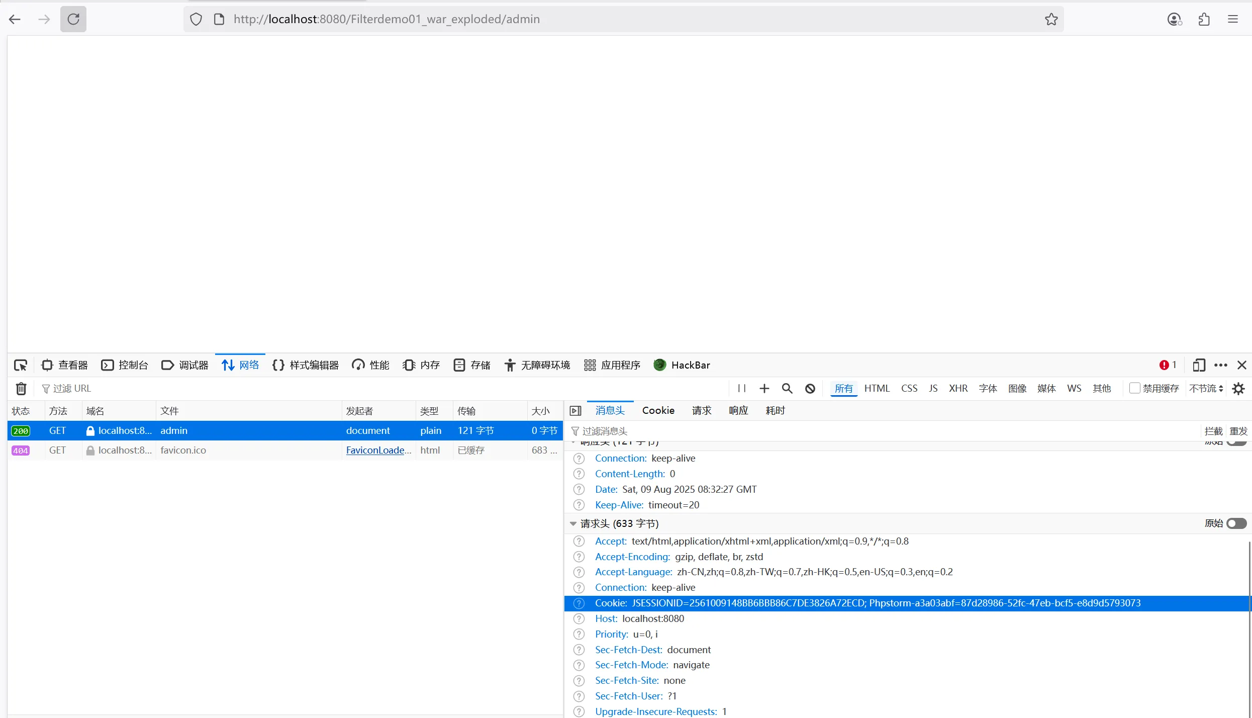Toggle 原始 switch for response headers
Image resolution: width=1252 pixels, height=718 pixels.
1236,442
